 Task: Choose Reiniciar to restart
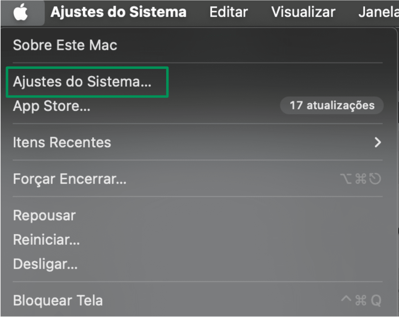tap(46, 239)
